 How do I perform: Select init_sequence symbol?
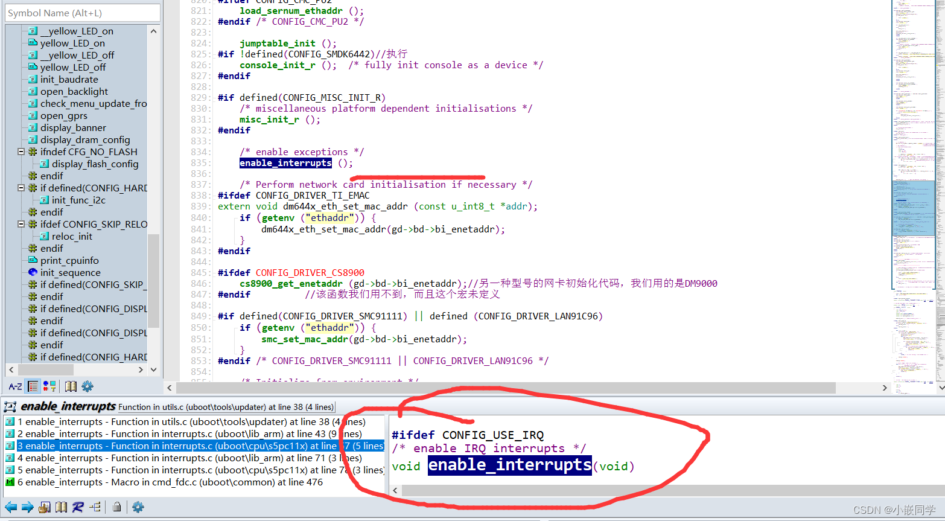70,273
